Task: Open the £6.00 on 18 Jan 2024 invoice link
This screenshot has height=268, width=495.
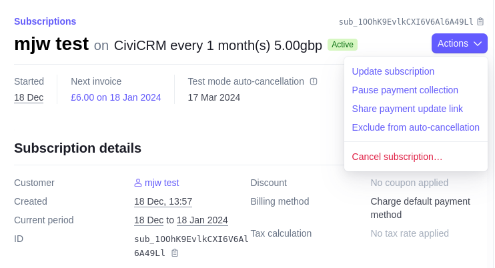Action: coord(116,97)
